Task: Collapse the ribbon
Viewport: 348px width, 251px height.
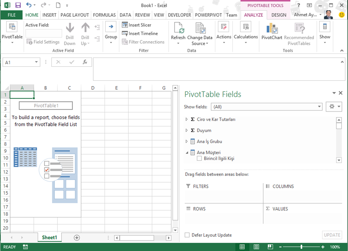Action: 342,50
